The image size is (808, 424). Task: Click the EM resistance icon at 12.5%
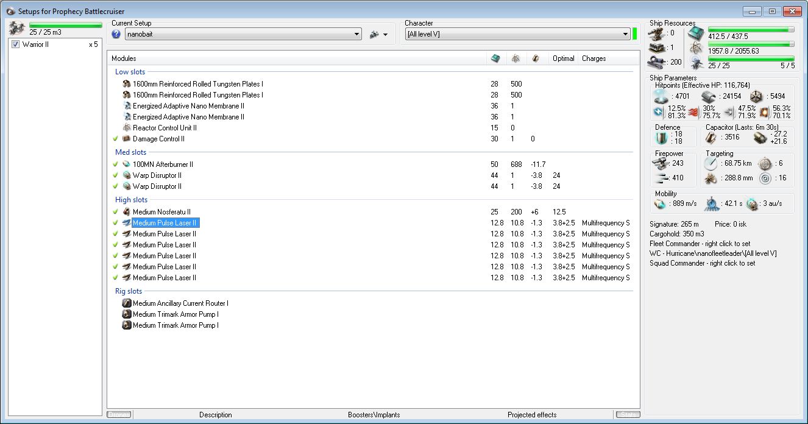[x=658, y=111]
